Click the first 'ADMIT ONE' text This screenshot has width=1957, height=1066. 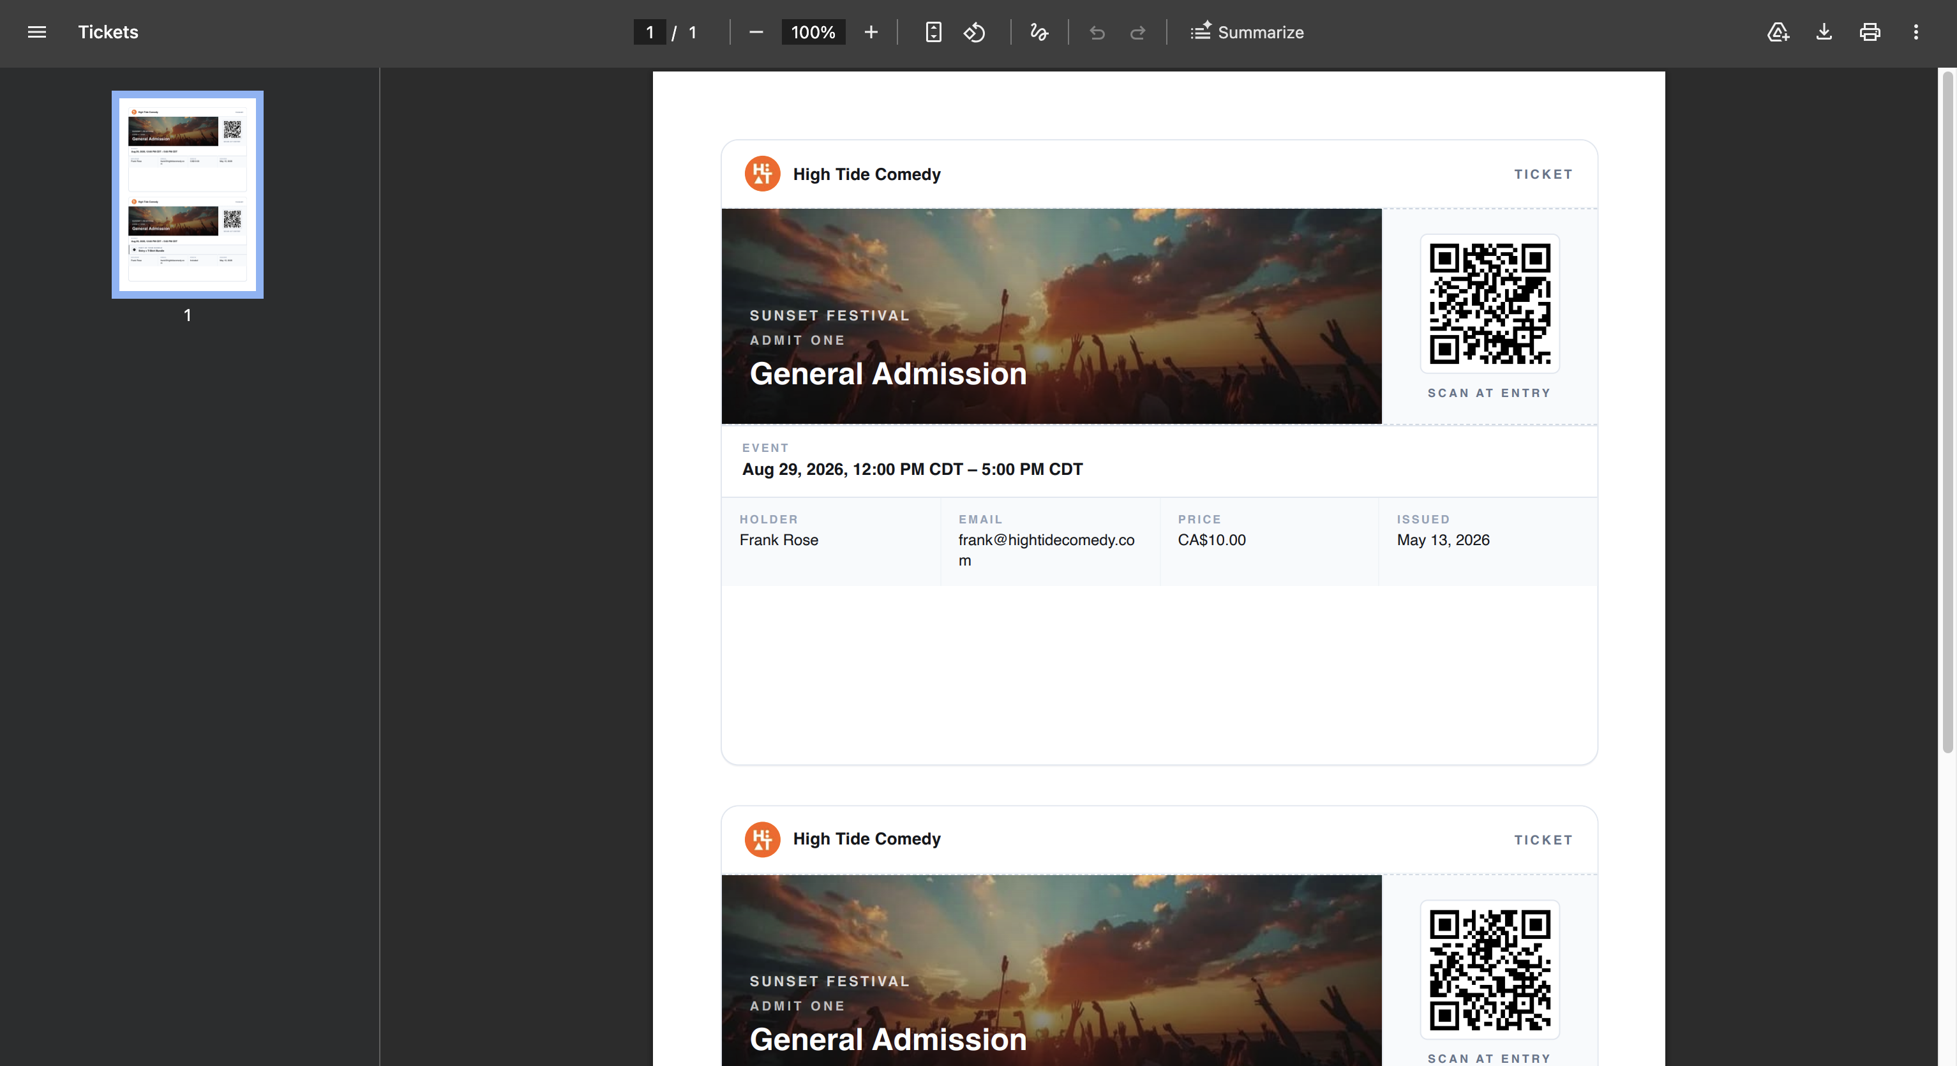(797, 340)
